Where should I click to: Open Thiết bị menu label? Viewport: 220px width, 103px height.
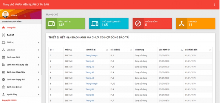point(10,43)
